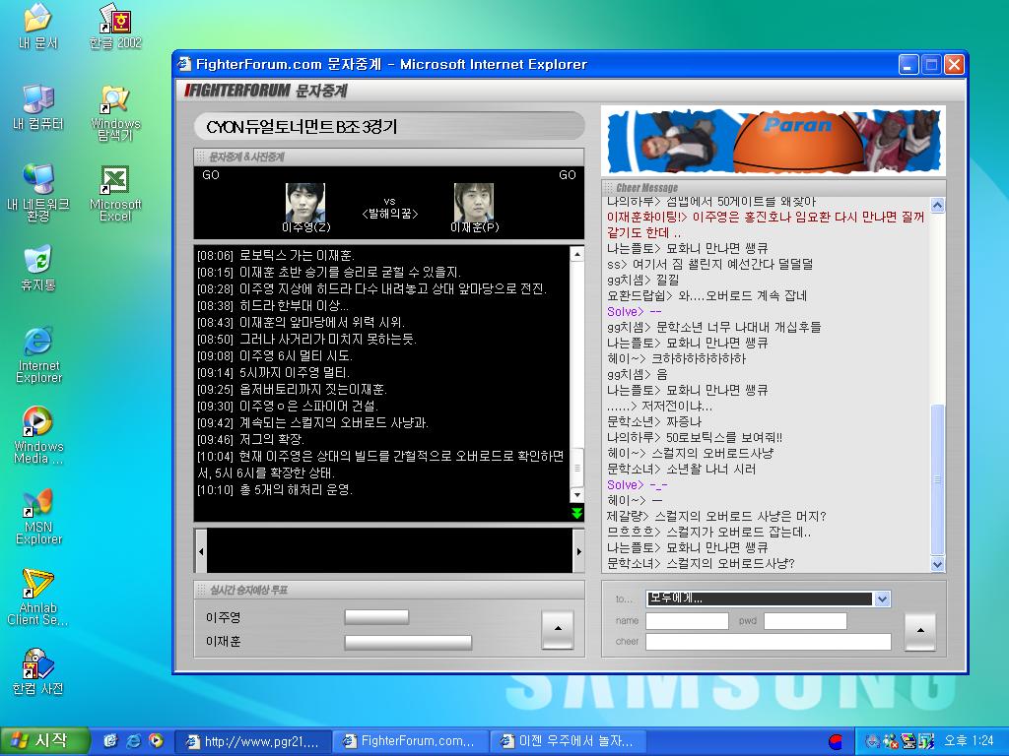Open the 내 문서 desktop icon
The width and height of the screenshot is (1009, 756).
(38, 27)
